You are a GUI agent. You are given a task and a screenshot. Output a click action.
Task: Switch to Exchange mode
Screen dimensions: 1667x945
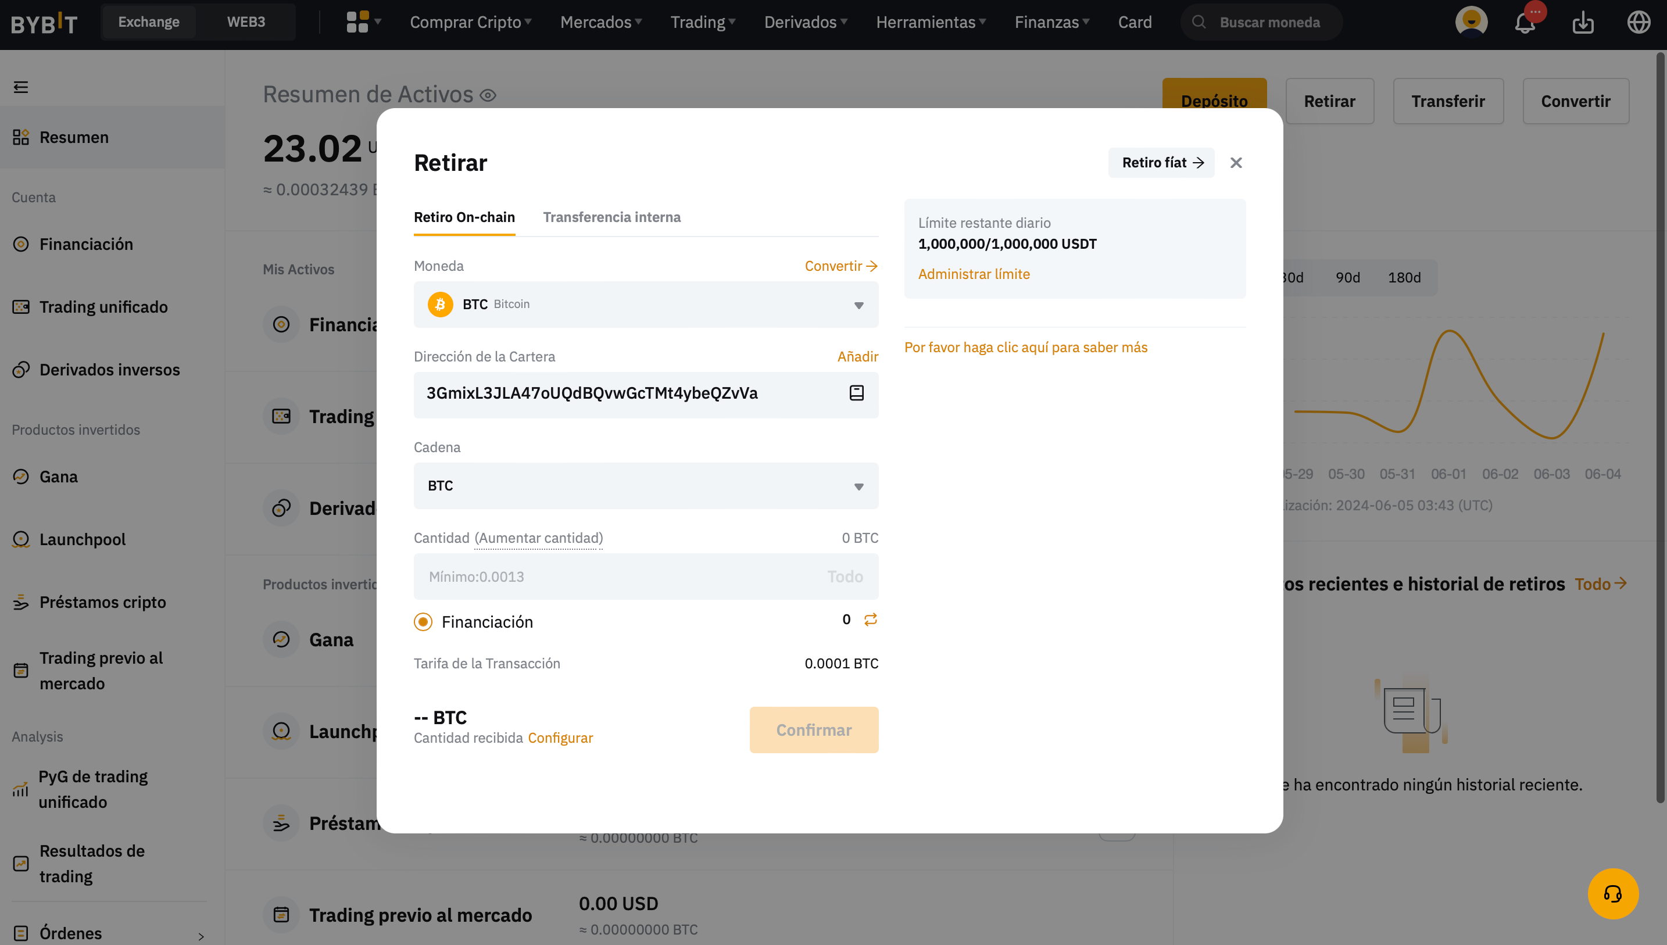click(x=149, y=22)
